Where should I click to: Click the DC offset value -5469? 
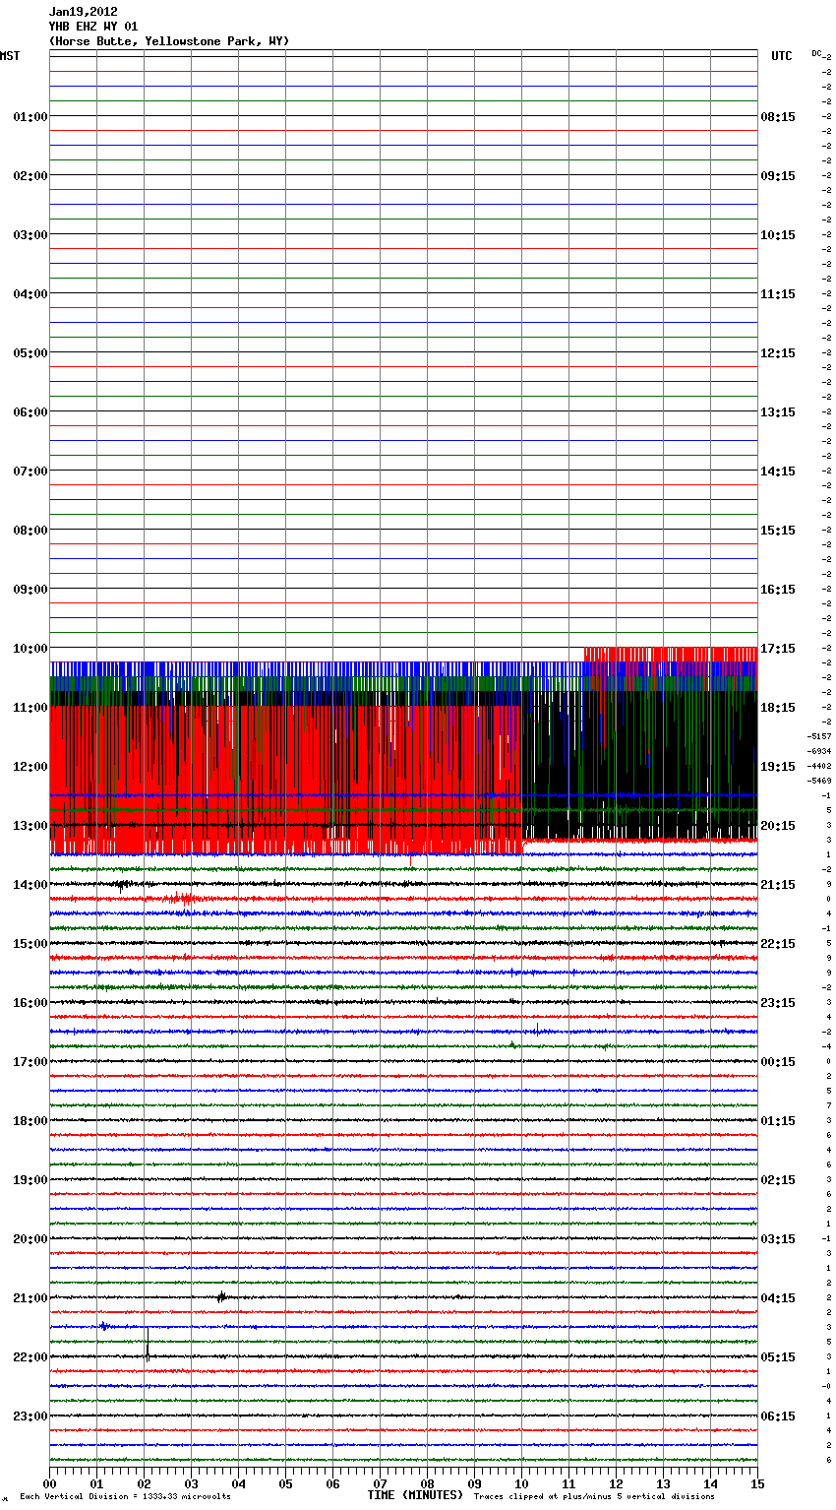click(819, 781)
